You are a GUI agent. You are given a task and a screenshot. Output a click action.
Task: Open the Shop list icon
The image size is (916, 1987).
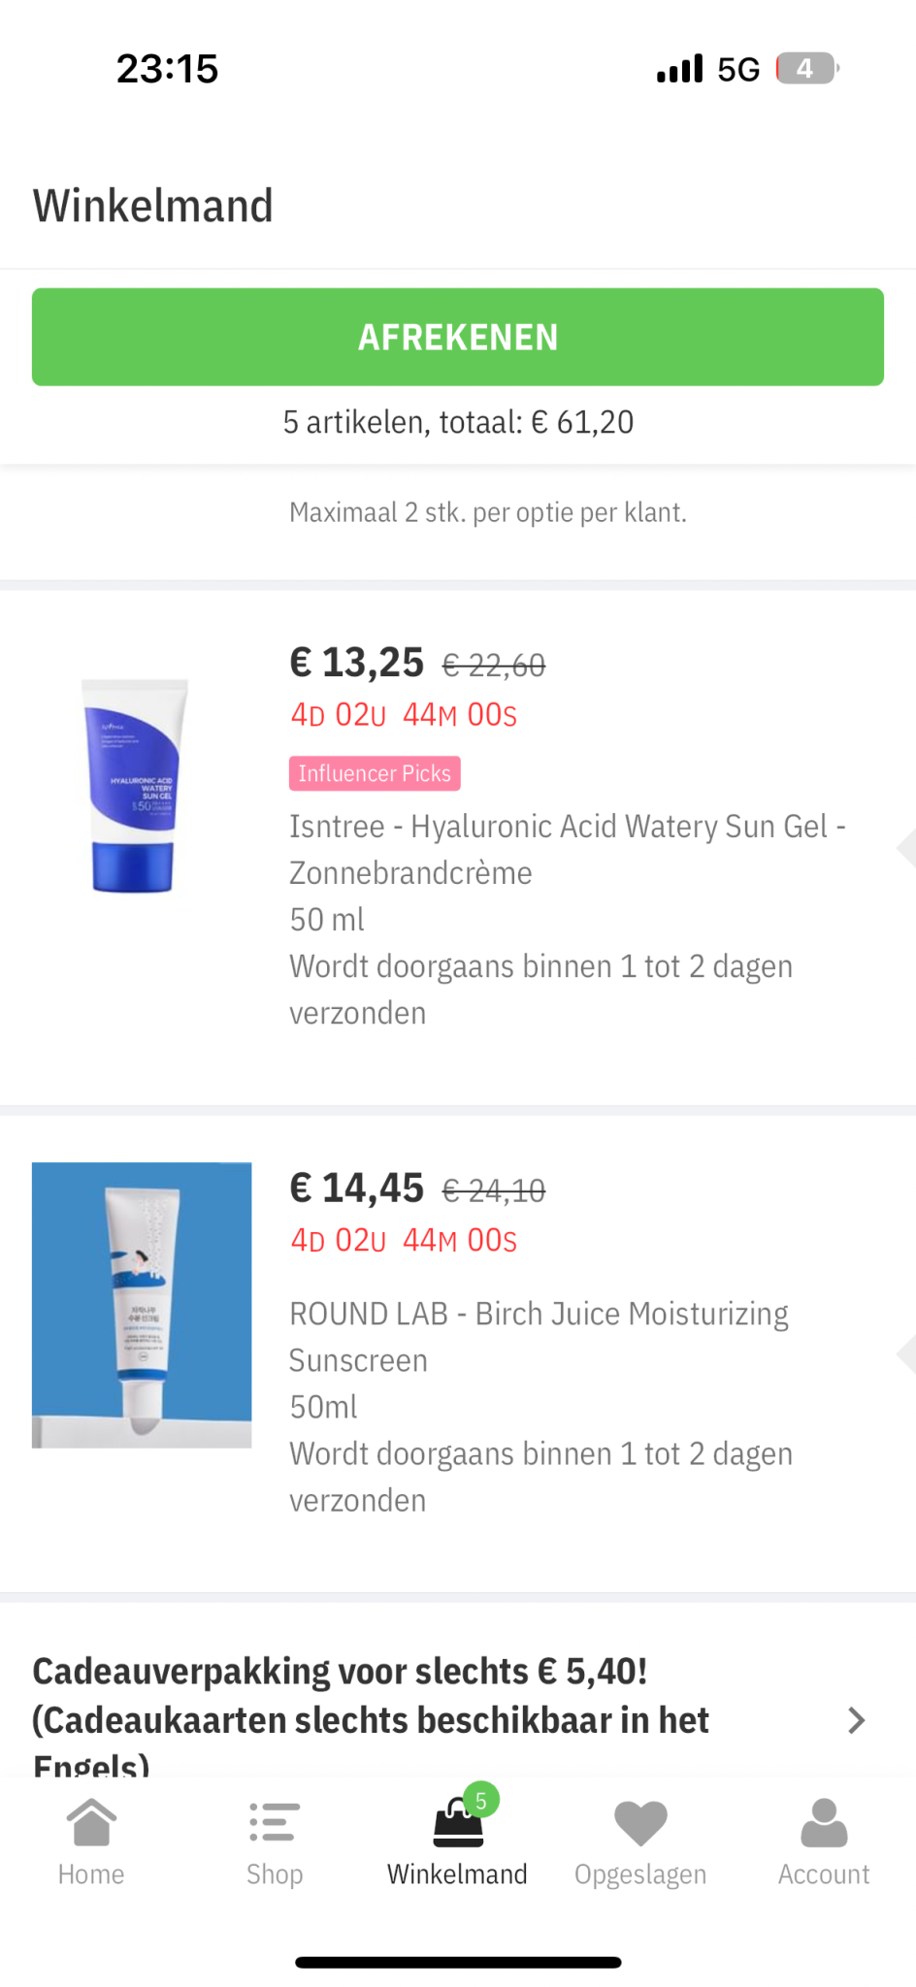coord(275,1822)
